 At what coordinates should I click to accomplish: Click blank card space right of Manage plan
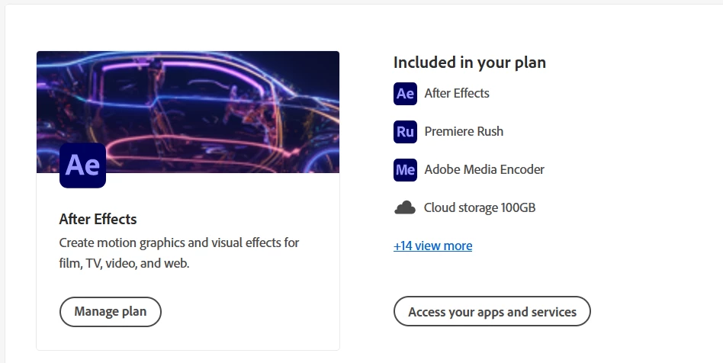click(252, 311)
